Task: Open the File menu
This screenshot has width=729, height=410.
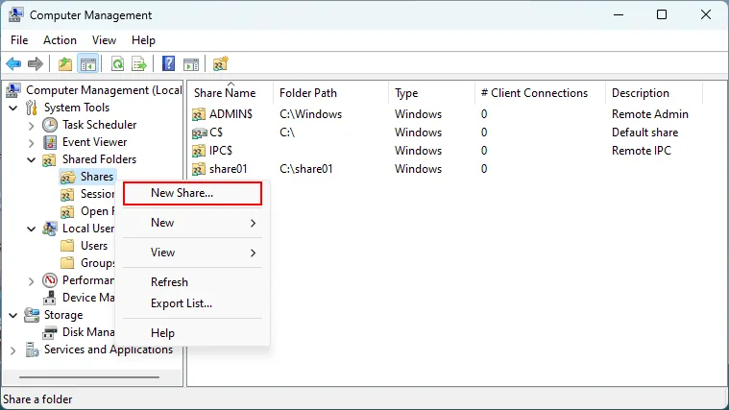Action: tap(19, 40)
